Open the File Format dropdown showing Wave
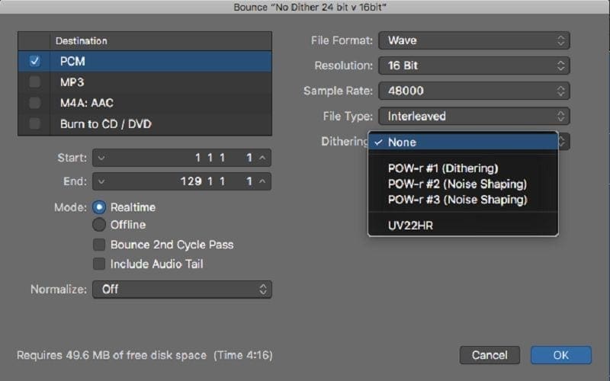This screenshot has width=610, height=381. (x=474, y=40)
